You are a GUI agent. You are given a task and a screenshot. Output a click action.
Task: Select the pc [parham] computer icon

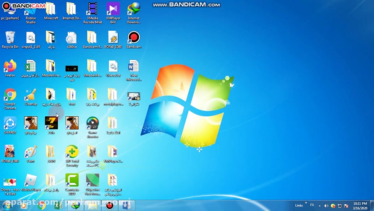pos(10,11)
